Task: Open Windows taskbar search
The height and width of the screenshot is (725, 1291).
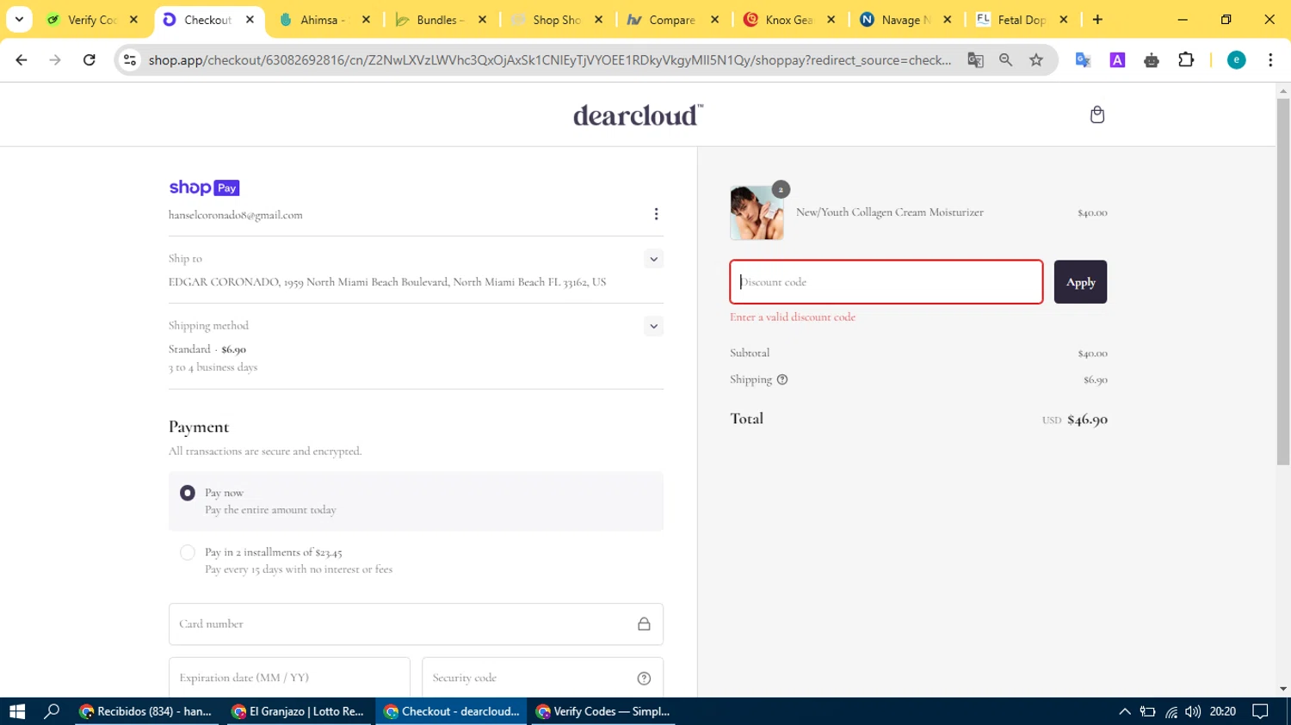Action: coord(52,711)
